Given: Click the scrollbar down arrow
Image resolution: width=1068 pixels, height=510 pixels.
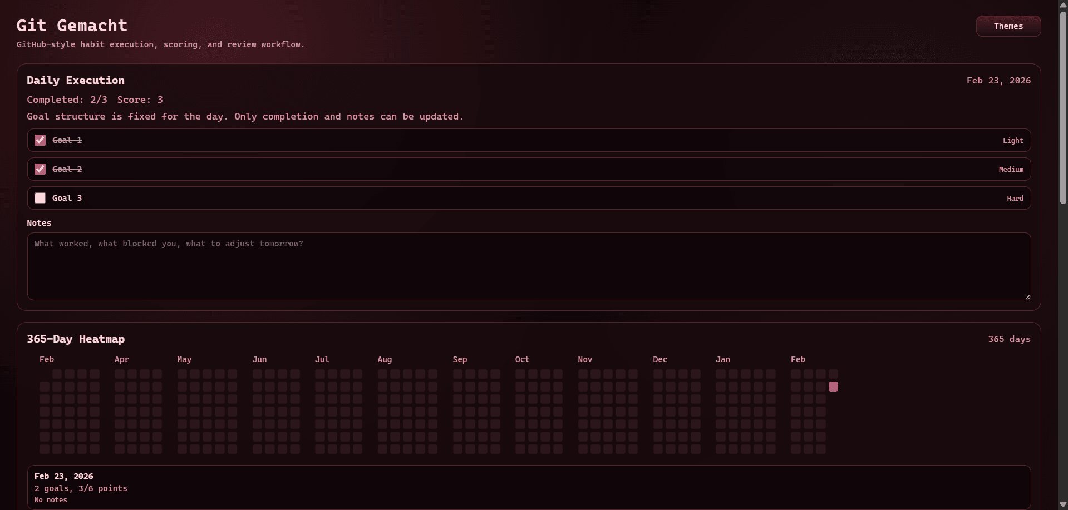Looking at the screenshot, I should (x=1062, y=504).
